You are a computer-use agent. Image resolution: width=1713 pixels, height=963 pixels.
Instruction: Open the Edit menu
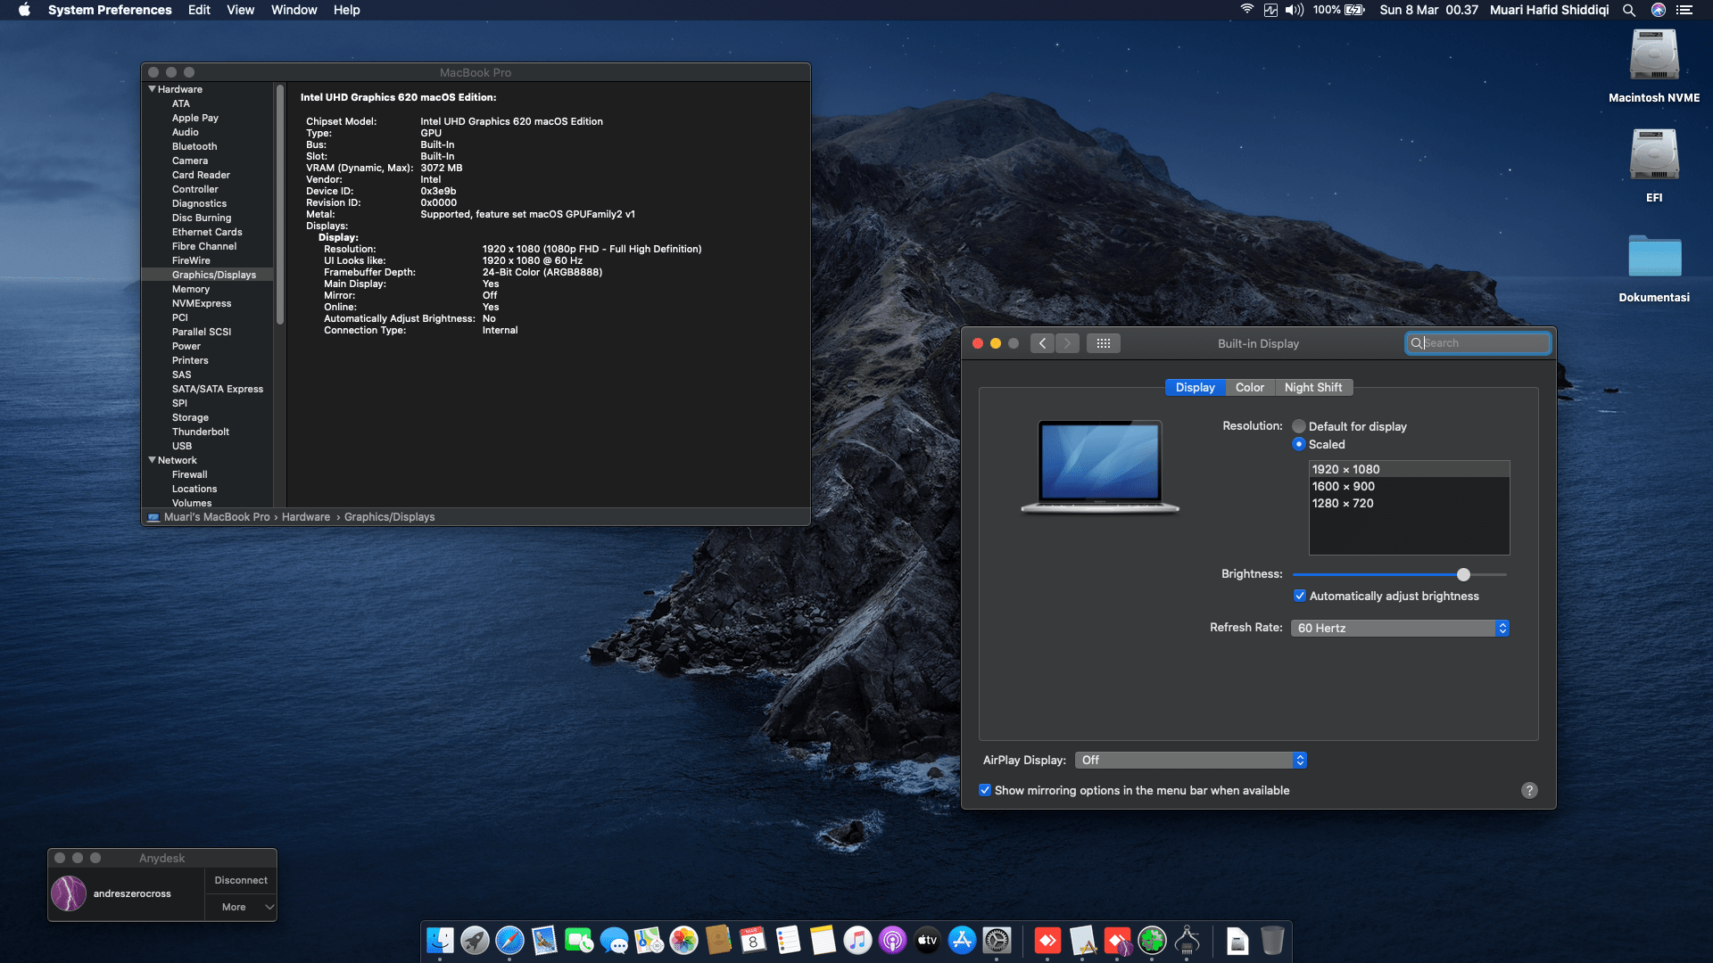point(199,10)
